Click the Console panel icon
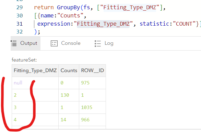This screenshot has width=201, height=134. (54, 43)
